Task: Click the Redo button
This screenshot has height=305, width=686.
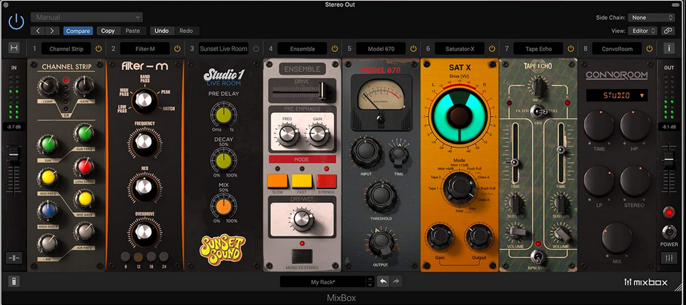Action: pos(186,31)
